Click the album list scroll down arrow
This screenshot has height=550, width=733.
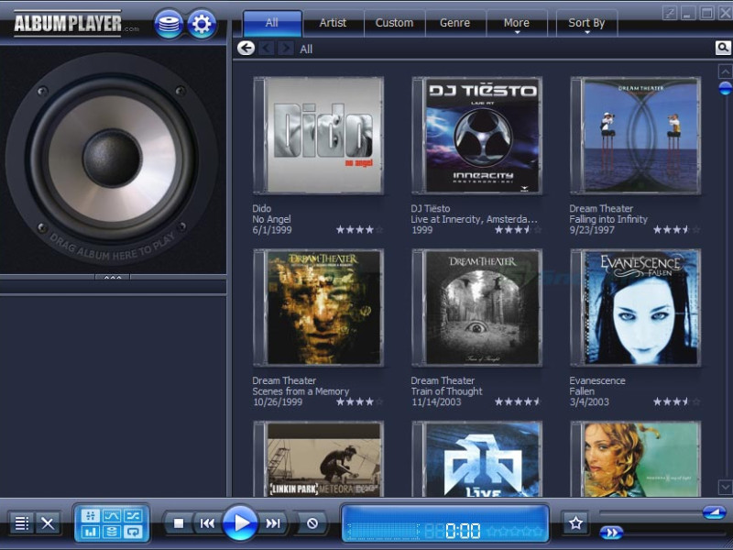(725, 488)
